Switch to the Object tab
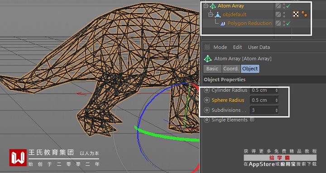 coord(250,69)
